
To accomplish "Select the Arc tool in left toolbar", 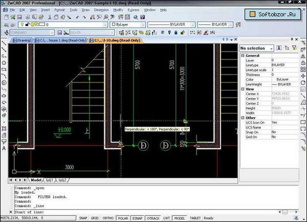I will 4,76.
